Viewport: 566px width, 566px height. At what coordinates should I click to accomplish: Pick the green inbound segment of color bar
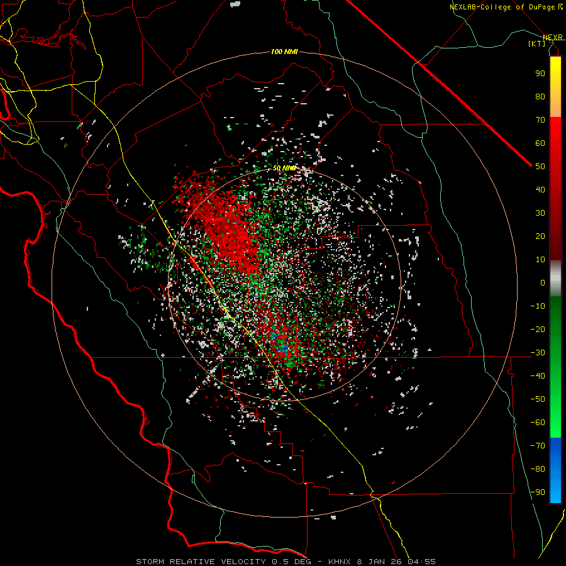click(555, 367)
